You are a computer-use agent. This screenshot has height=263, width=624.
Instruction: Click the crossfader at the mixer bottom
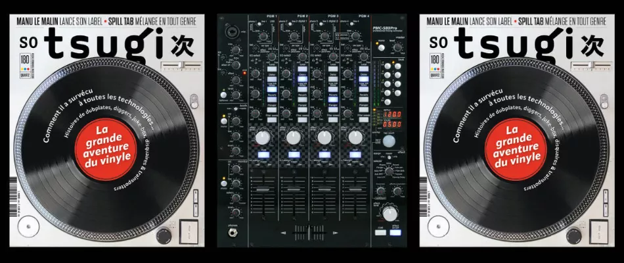click(308, 233)
